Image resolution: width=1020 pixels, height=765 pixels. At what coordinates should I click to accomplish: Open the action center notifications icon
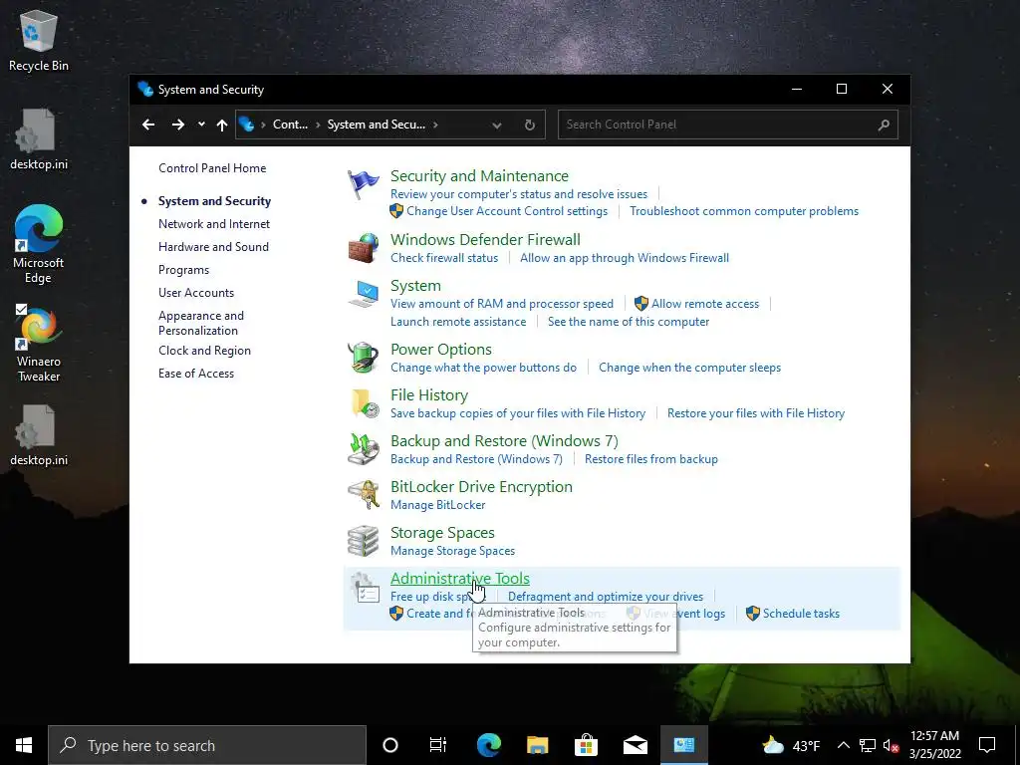pyautogui.click(x=987, y=745)
